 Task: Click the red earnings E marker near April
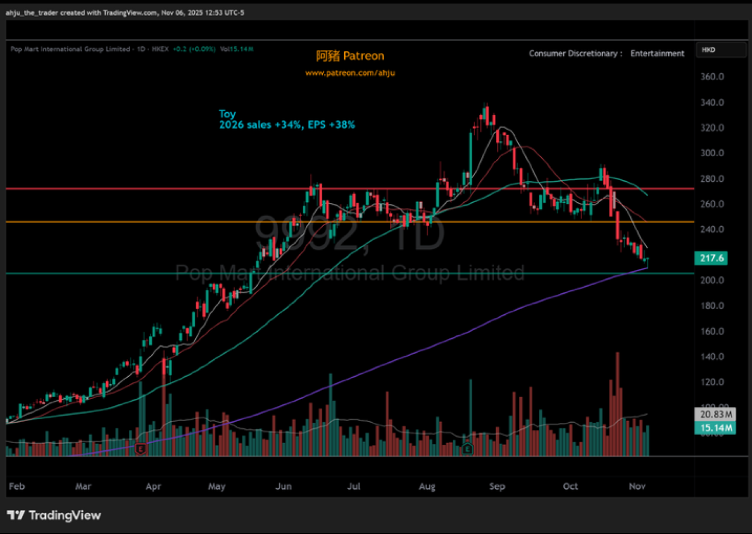tap(141, 448)
